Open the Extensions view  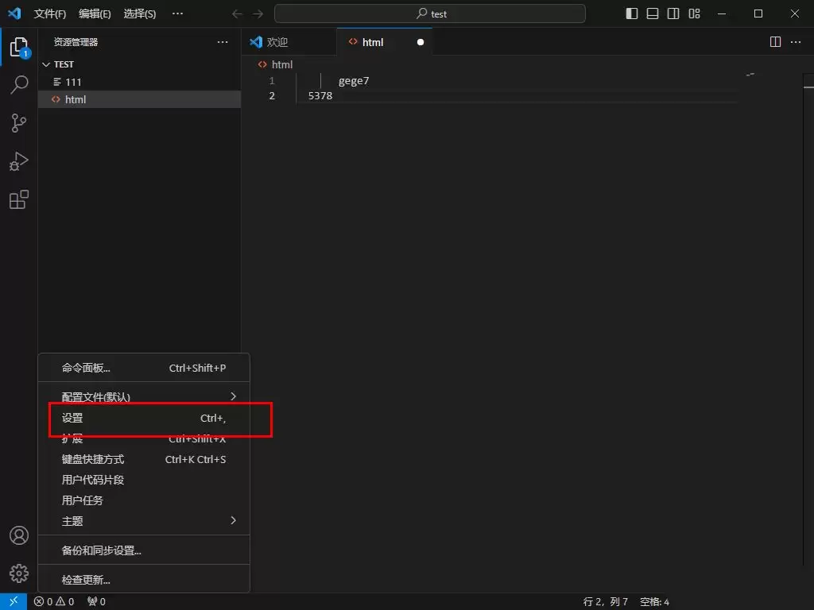pyautogui.click(x=18, y=199)
